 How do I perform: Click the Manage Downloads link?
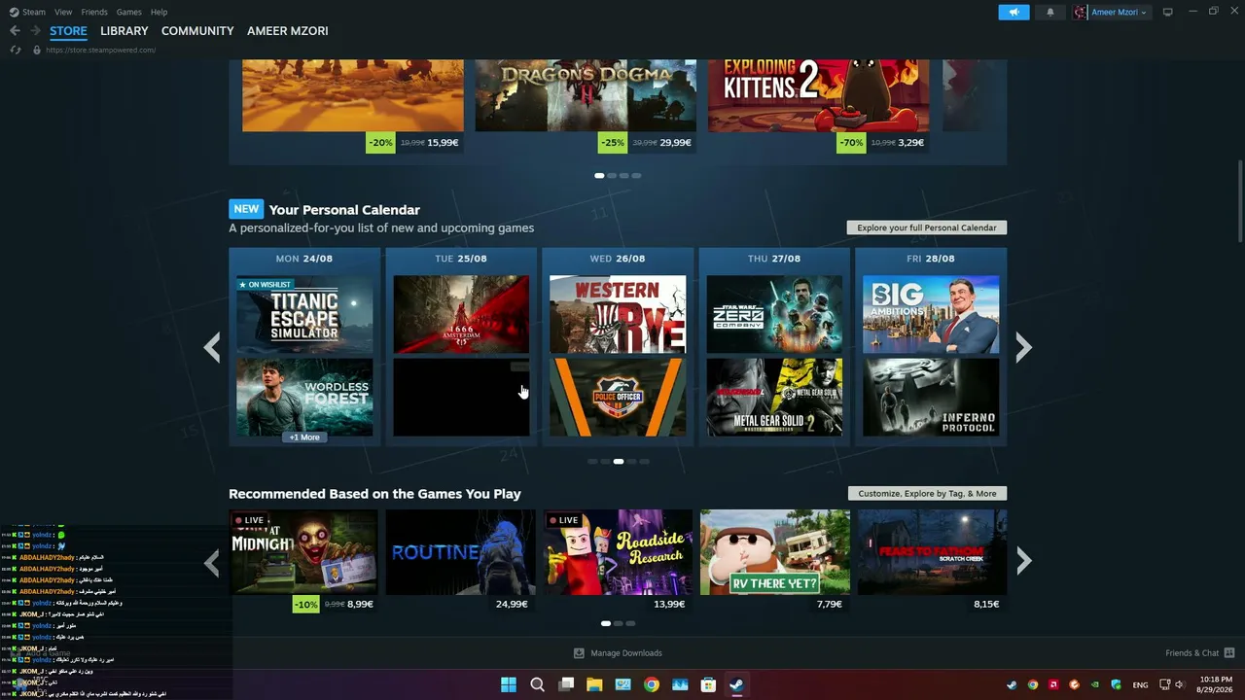[x=626, y=653]
